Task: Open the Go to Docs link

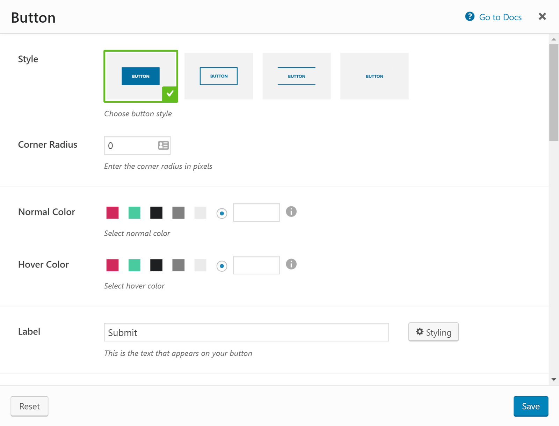Action: pyautogui.click(x=500, y=17)
